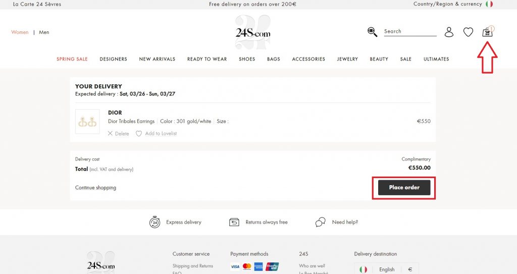Switch to the Men section
The image size is (517, 274).
click(x=44, y=32)
